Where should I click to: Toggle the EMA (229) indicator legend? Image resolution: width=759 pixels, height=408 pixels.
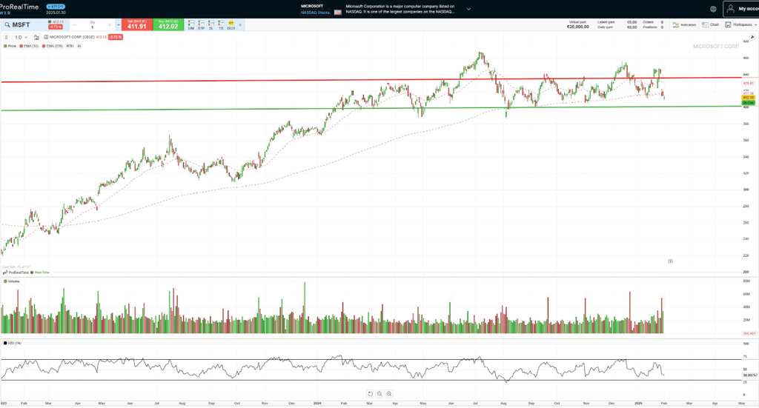(53, 46)
